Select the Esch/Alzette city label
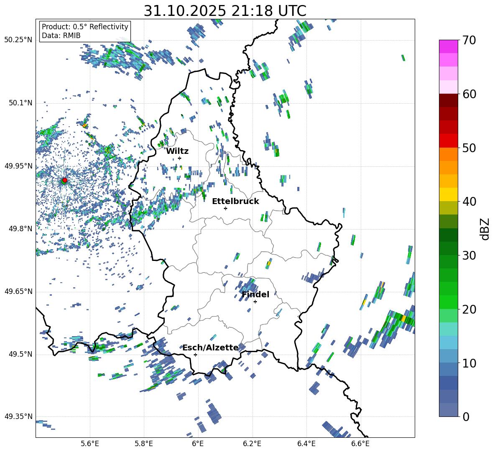The height and width of the screenshot is (452, 495). (x=210, y=348)
